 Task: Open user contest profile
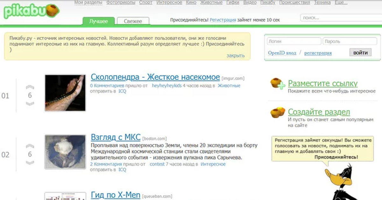(157, 164)
